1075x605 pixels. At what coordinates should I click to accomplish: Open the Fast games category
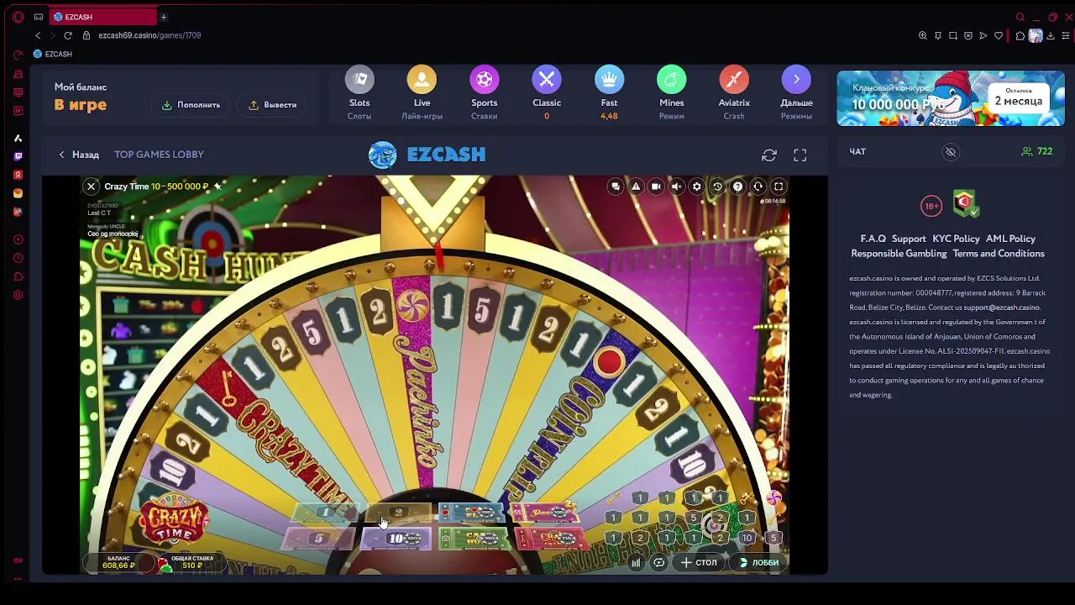(609, 92)
